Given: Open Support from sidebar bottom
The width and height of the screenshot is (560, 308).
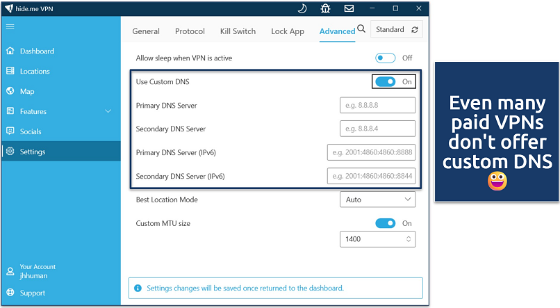Looking at the screenshot, I should pos(32,293).
